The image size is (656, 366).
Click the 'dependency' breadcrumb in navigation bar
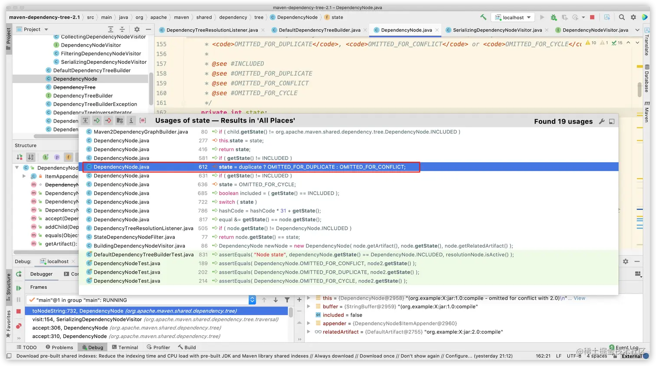(233, 17)
